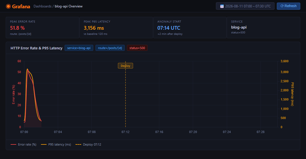Click the status=500 filter tag
Viewport: 306px width, 159px height.
coord(137,48)
